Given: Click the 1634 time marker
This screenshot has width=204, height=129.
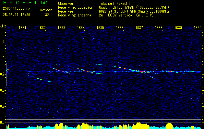Looking at the screenshot, I should point(81,27).
